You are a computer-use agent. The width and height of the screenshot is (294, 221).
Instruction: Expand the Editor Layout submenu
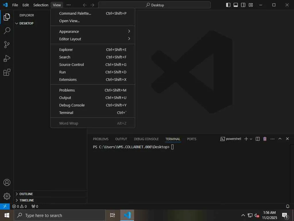point(93,39)
